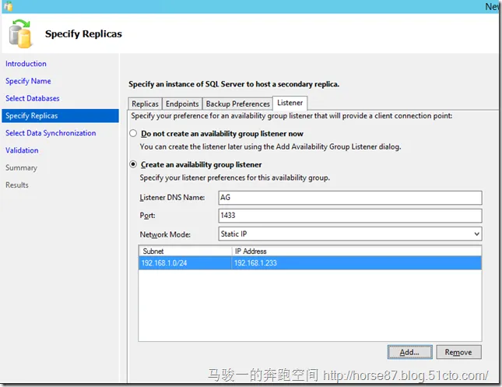Open Select Data Synchronization step
This screenshot has height=387, width=502.
tap(51, 133)
